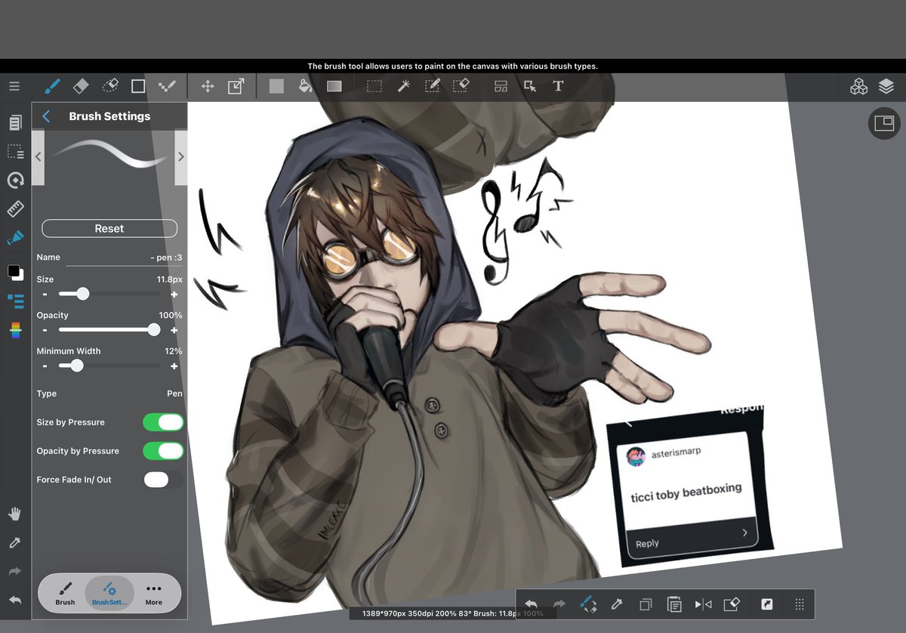Click the Paste icon in shortcut bar

tap(674, 604)
